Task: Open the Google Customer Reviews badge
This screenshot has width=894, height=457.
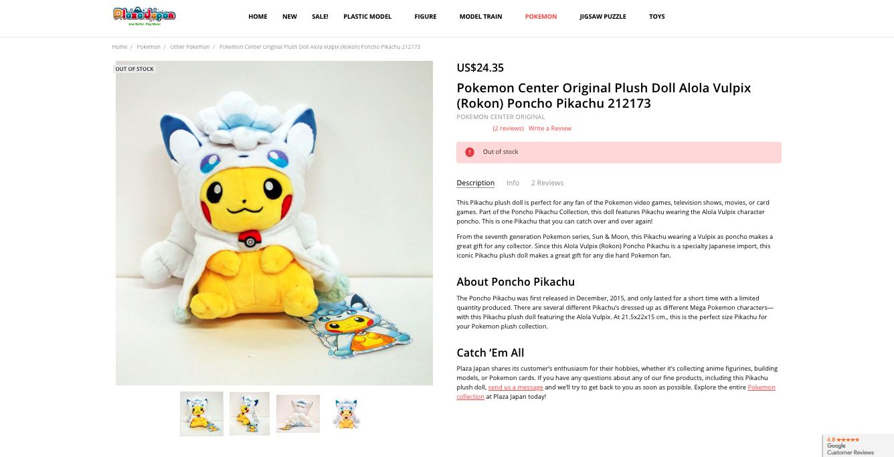Action: [858, 446]
